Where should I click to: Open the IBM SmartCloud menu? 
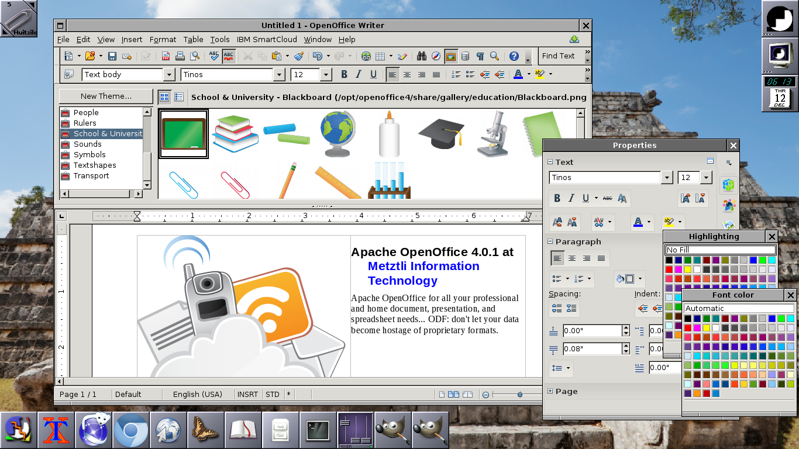[x=267, y=39]
